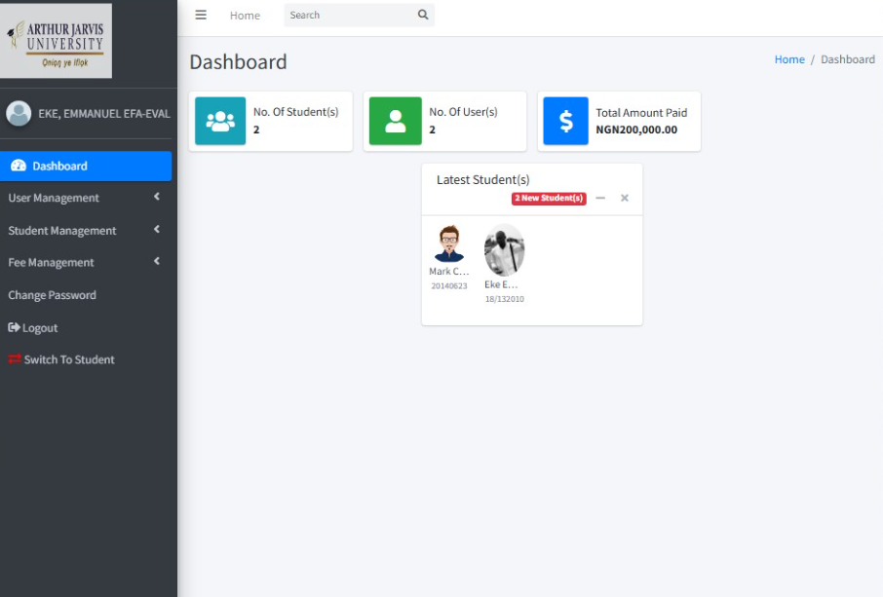883x597 pixels.
Task: Open Fee Management menu
Action: [x=86, y=262]
